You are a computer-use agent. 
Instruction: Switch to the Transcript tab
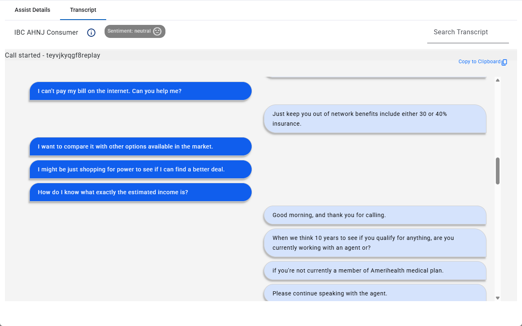coord(83,10)
